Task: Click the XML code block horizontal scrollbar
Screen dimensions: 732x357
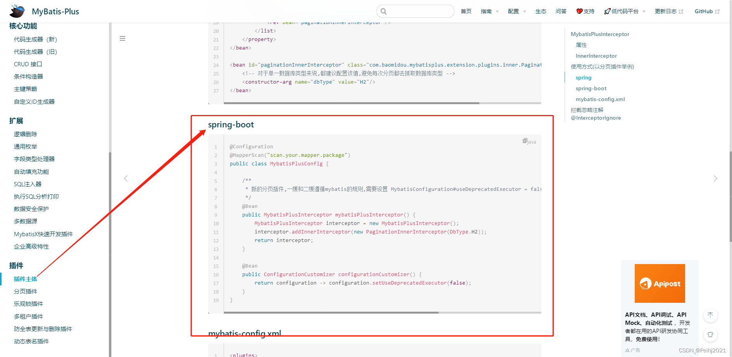Action: click(x=351, y=103)
